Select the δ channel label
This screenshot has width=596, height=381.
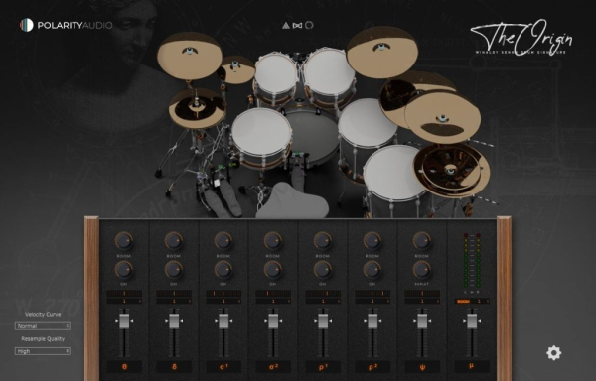pyautogui.click(x=174, y=366)
